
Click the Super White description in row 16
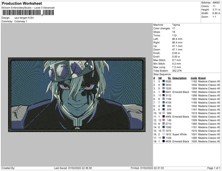(x=179, y=135)
